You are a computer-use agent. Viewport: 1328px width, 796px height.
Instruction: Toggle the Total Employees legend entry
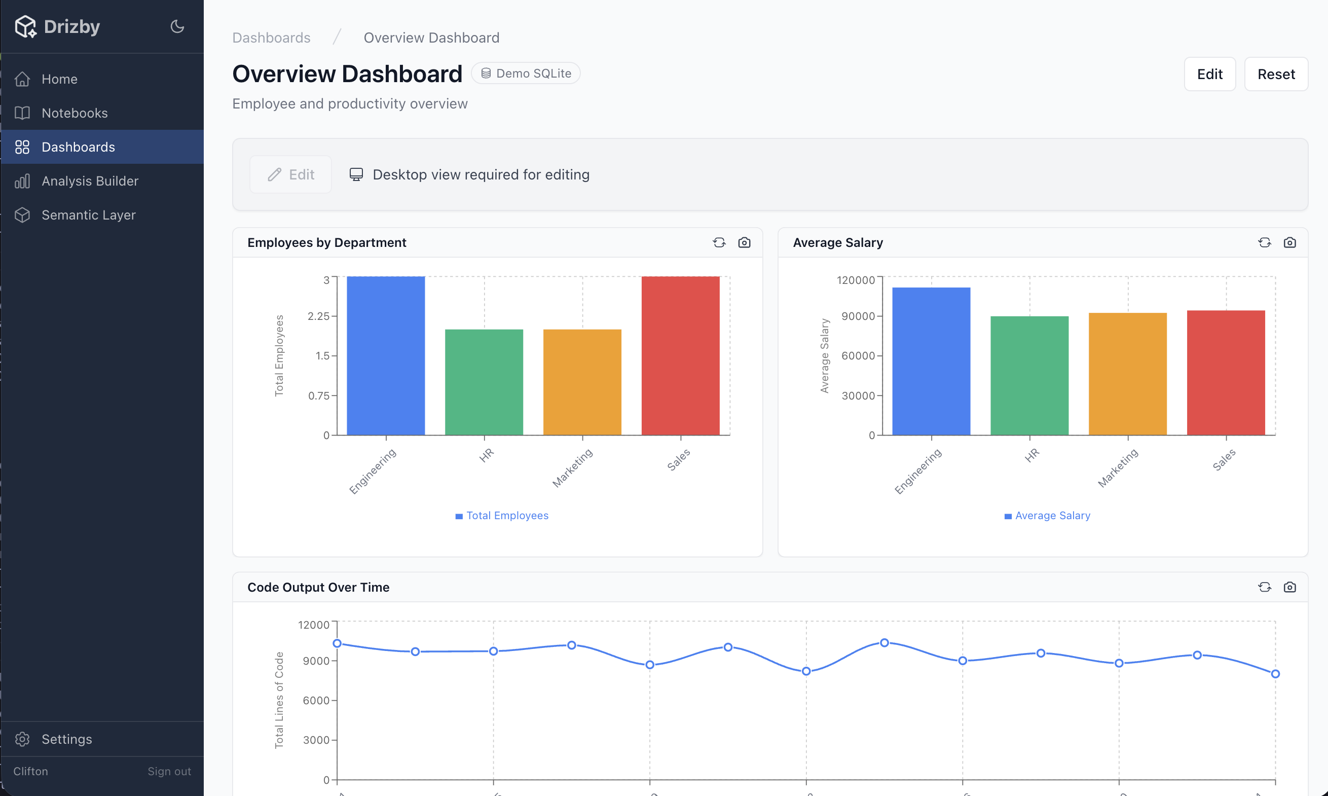(x=502, y=516)
